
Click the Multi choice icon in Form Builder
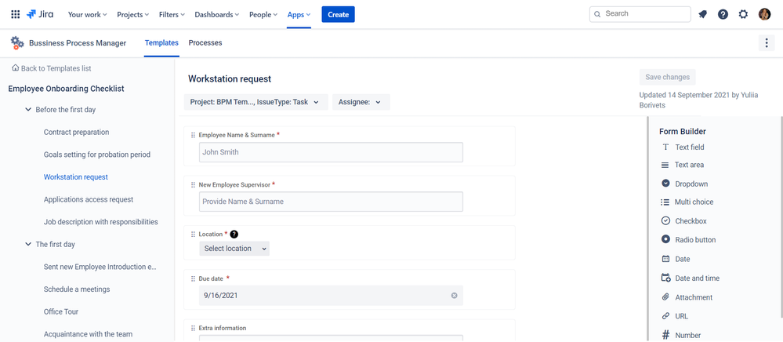(x=665, y=202)
